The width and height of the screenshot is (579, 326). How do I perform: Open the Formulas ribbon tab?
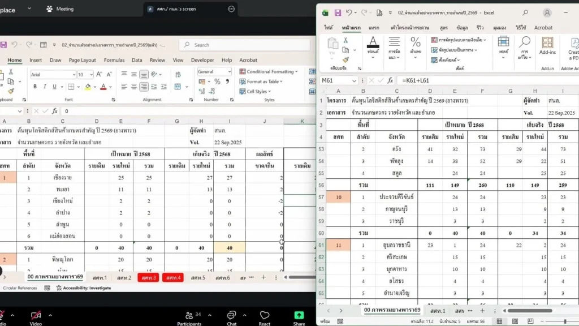coord(114,60)
